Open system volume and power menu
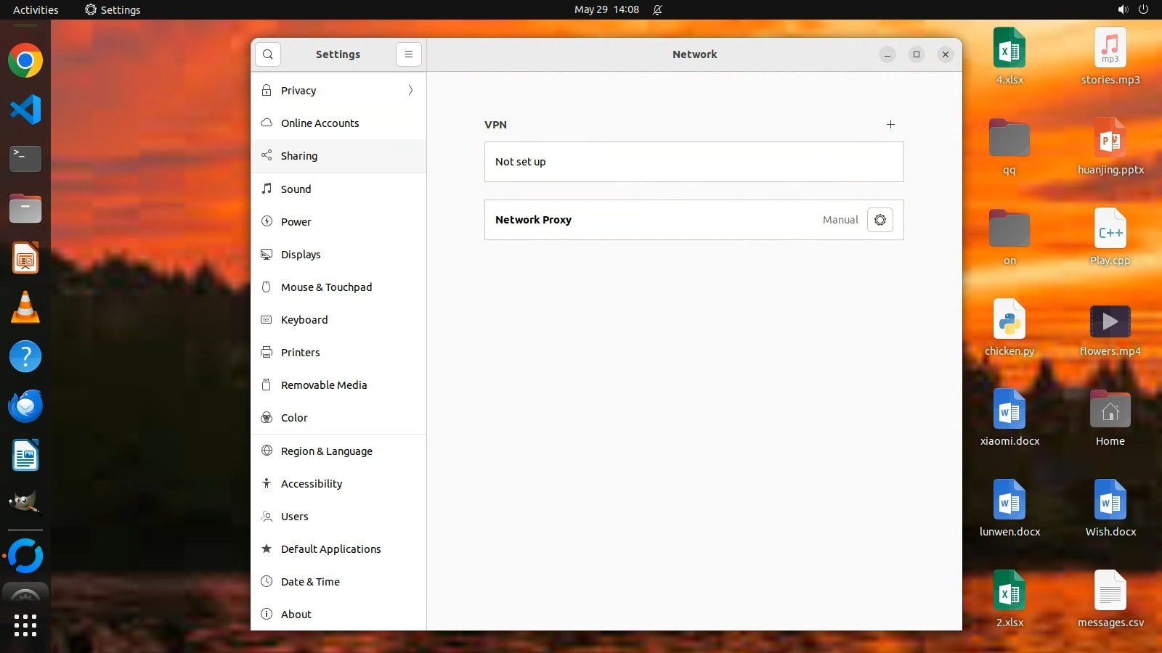This screenshot has width=1162, height=653. click(1132, 9)
